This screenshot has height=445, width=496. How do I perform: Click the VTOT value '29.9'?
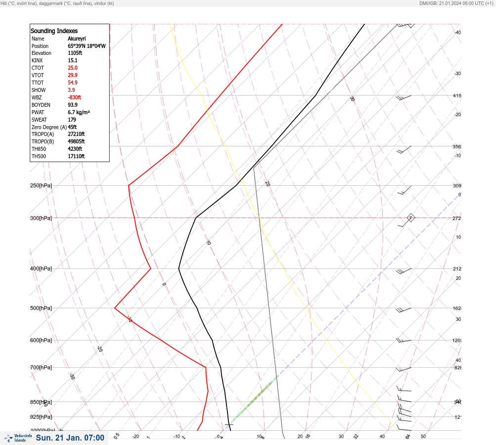(72, 75)
